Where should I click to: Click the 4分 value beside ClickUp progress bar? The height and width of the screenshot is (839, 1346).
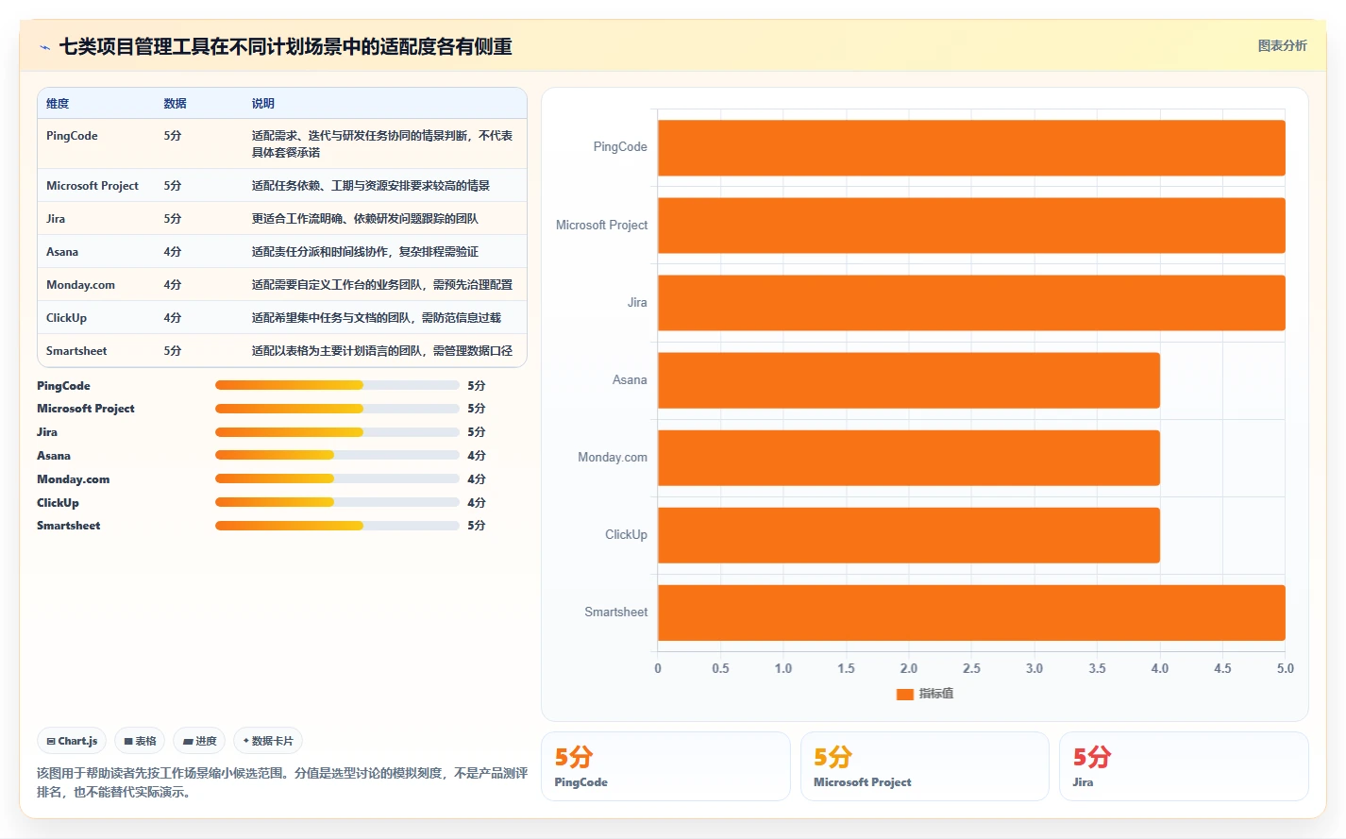(477, 503)
